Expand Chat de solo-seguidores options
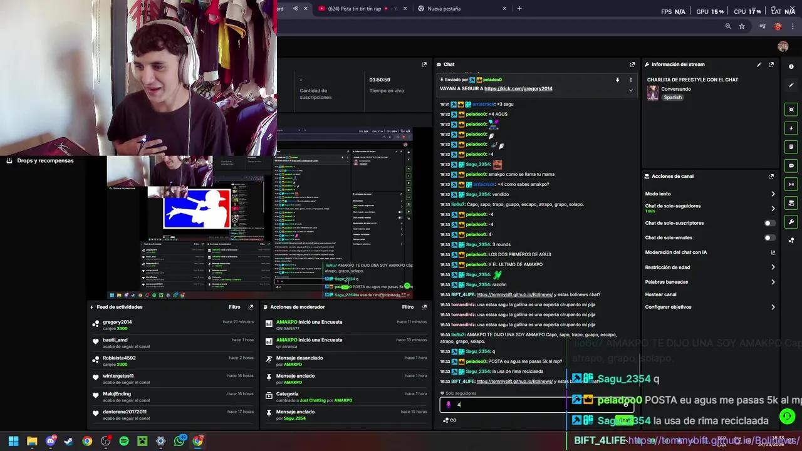This screenshot has width=802, height=451. coord(773,208)
